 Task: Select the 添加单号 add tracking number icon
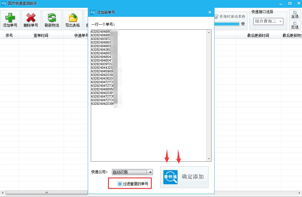[10, 18]
